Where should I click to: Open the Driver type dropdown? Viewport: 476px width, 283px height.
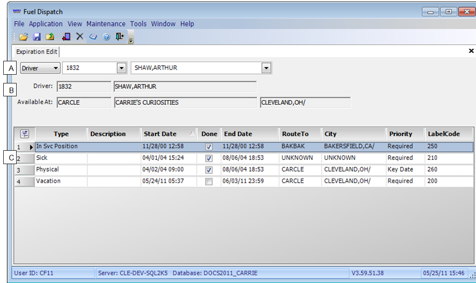(56, 68)
